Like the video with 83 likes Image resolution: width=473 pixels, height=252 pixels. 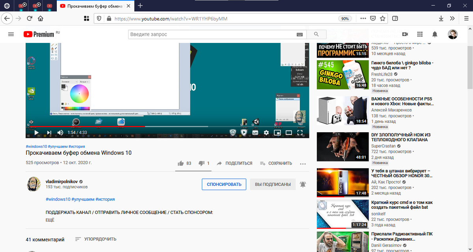[184, 163]
